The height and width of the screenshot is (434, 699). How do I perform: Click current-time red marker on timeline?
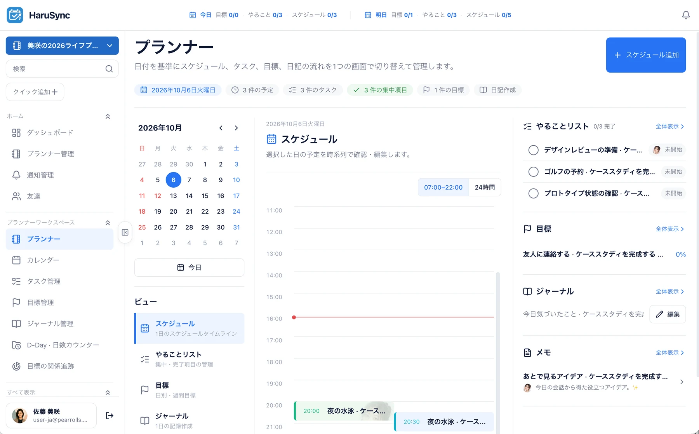294,317
